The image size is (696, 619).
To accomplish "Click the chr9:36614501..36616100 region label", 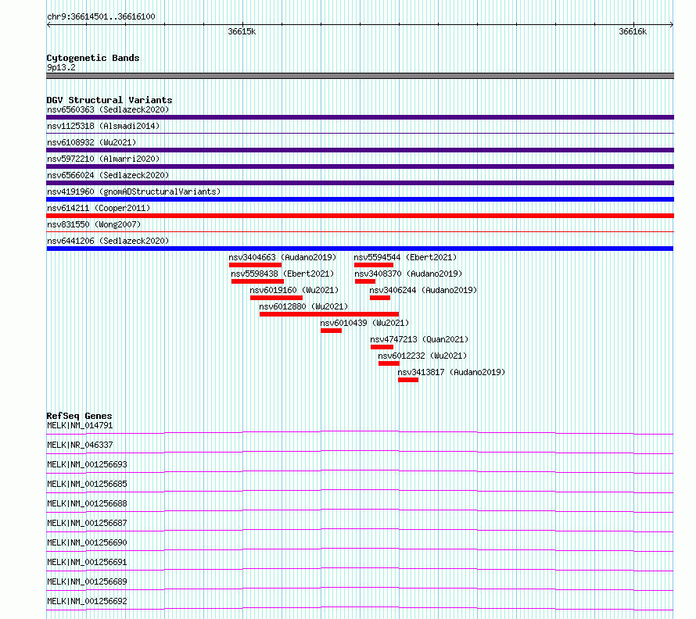I will (101, 16).
